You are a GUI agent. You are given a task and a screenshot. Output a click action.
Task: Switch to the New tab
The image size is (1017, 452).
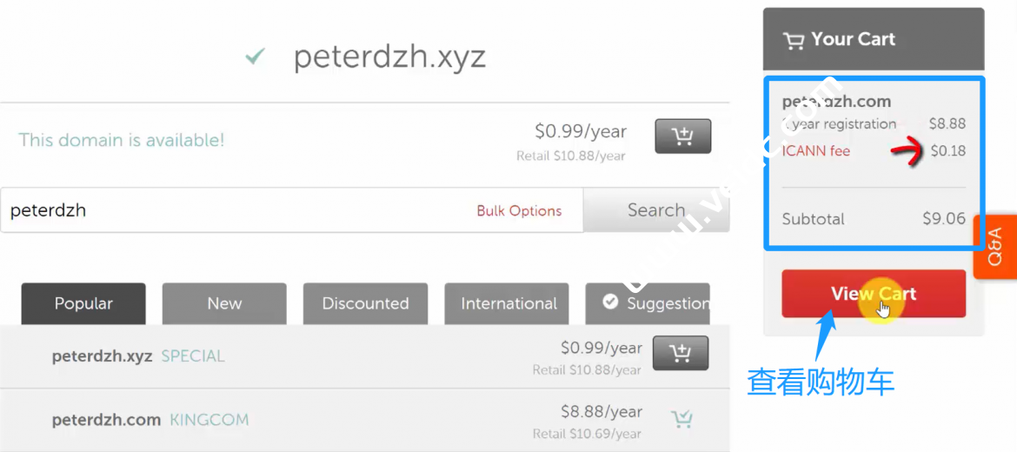224,303
